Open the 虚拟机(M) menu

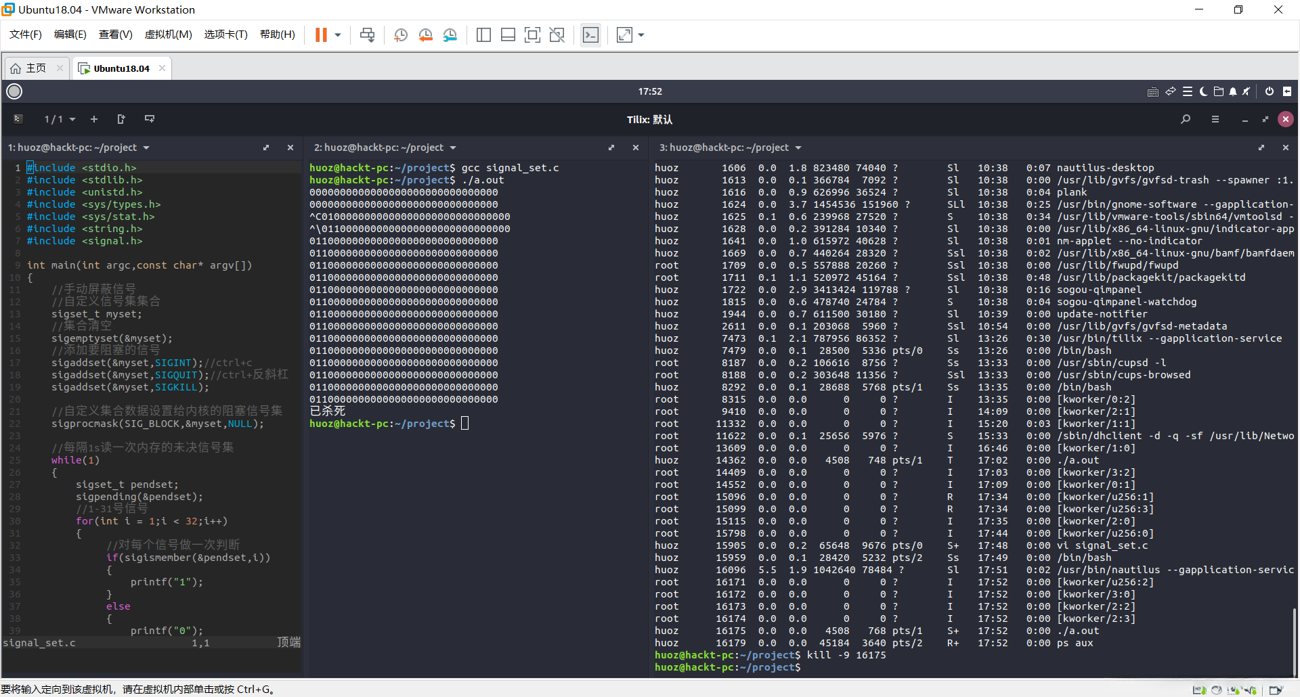pos(168,35)
